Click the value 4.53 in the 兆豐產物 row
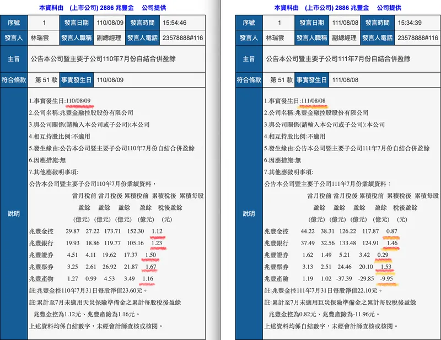441x340 pixels. [109, 279]
